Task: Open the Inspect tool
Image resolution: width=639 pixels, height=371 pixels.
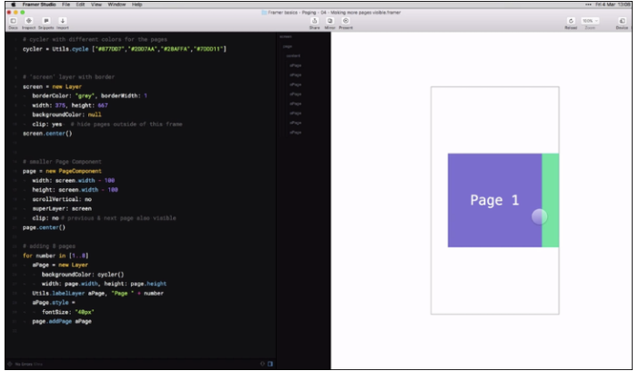Action: click(x=28, y=23)
